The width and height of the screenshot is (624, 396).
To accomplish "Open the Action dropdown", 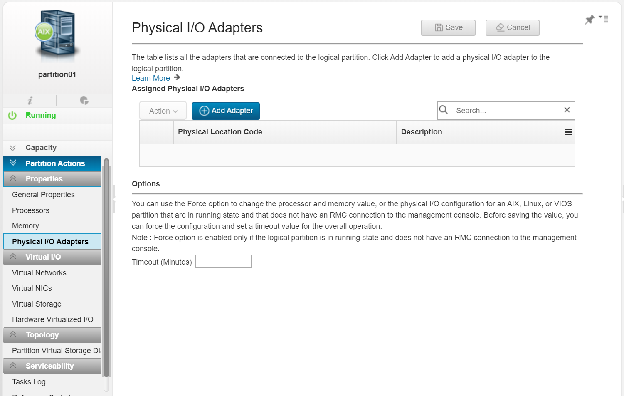I will [163, 111].
